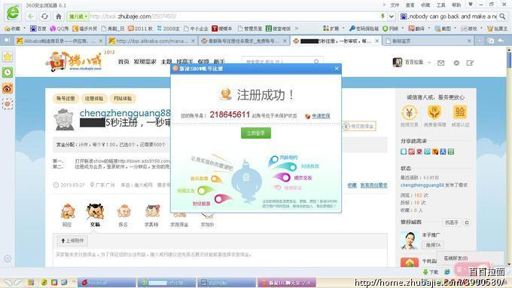The width and height of the screenshot is (512, 288).
Task: Click the 验 verification badge icon
Action: [460, 112]
